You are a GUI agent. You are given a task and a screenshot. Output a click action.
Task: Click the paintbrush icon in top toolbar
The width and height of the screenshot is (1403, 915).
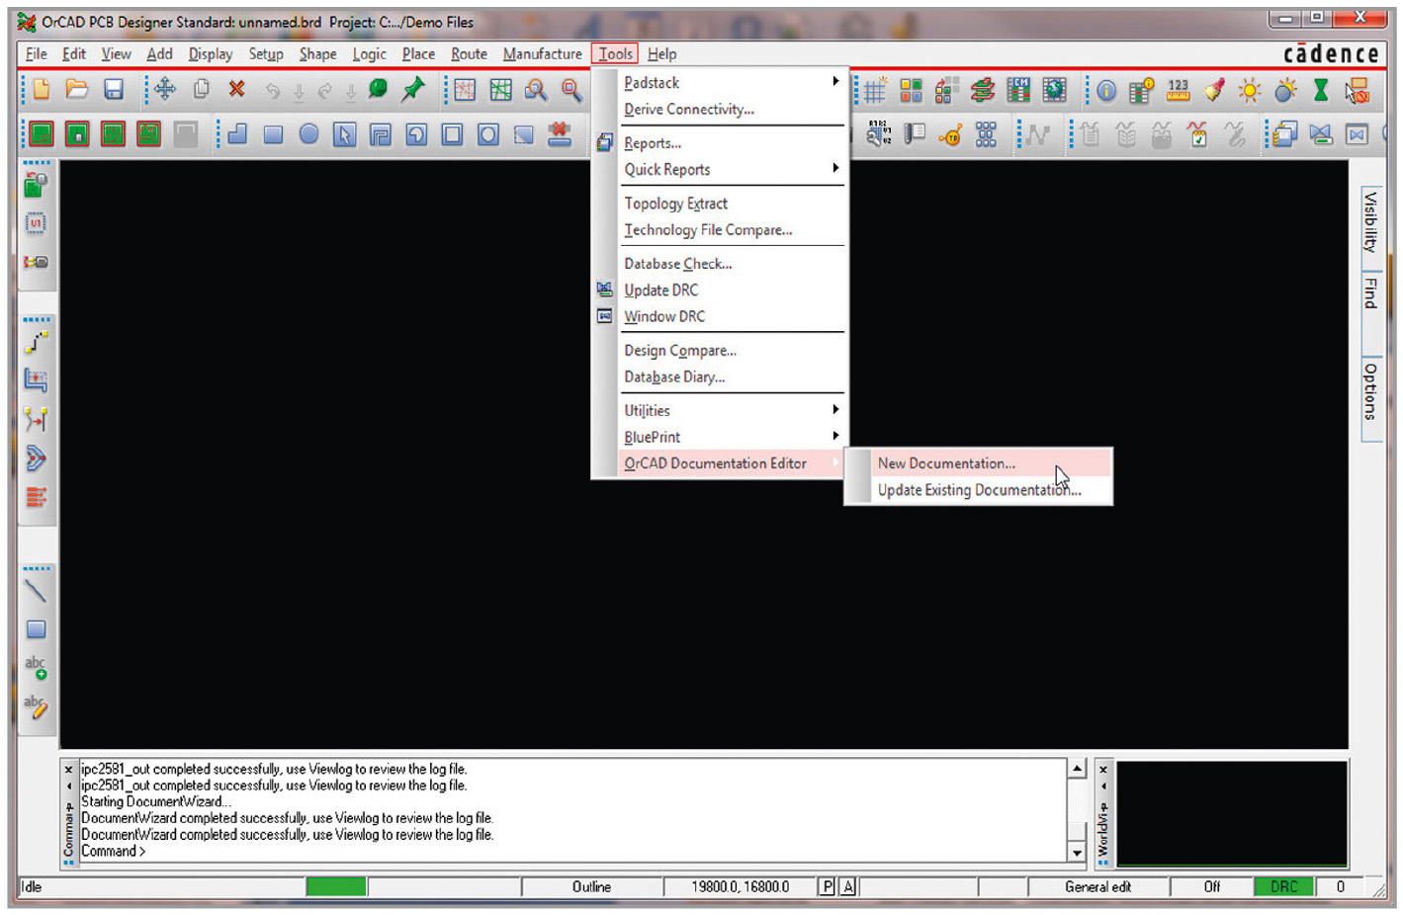tap(1214, 91)
